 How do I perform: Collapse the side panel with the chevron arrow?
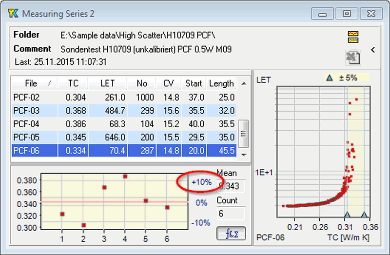[x=373, y=50]
